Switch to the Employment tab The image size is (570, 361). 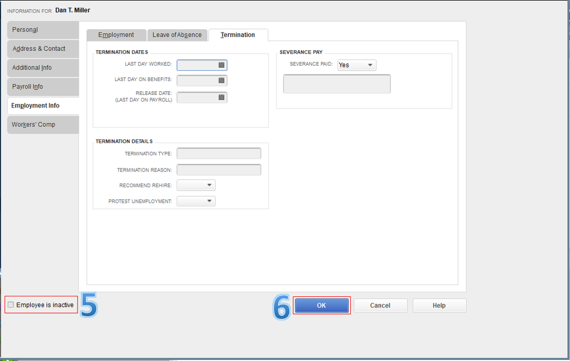pos(116,35)
